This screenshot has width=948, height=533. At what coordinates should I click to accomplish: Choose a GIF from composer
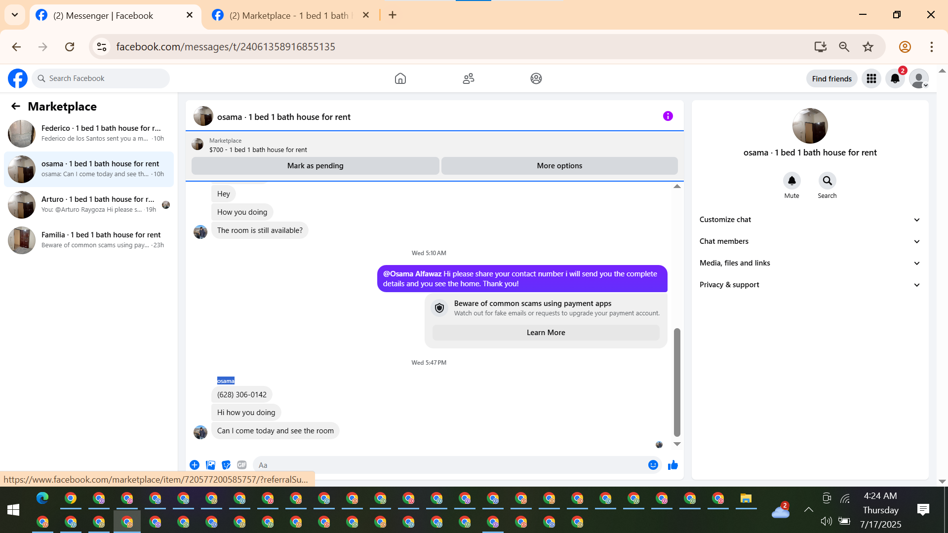241,465
